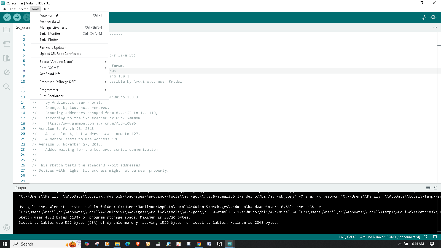Open the Search sidebar icon
The width and height of the screenshot is (441, 248).
(7, 87)
